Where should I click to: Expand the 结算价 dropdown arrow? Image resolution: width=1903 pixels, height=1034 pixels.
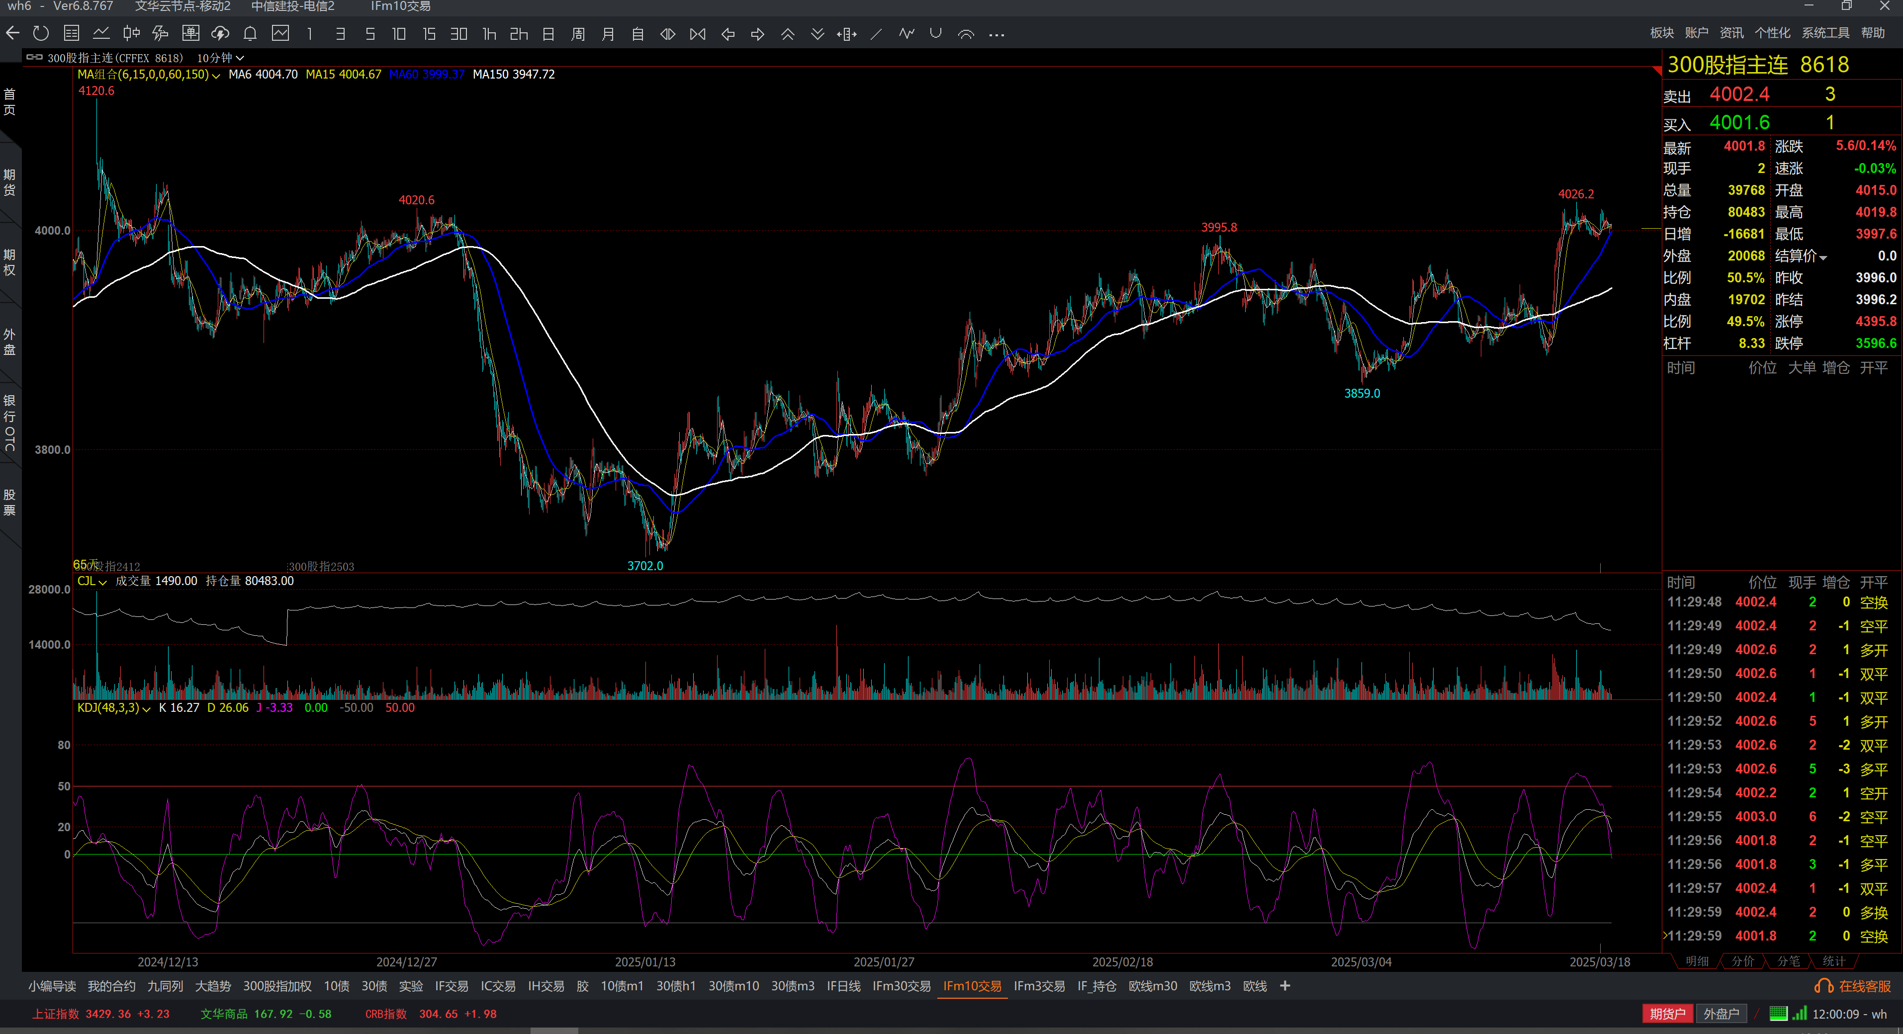1823,257
